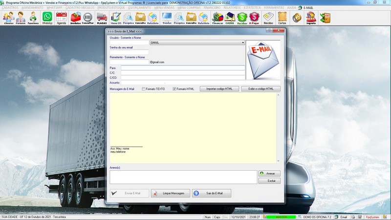The height and width of the screenshot is (220, 391).
Task: Click the Anexar attachment button
Action: click(269, 174)
